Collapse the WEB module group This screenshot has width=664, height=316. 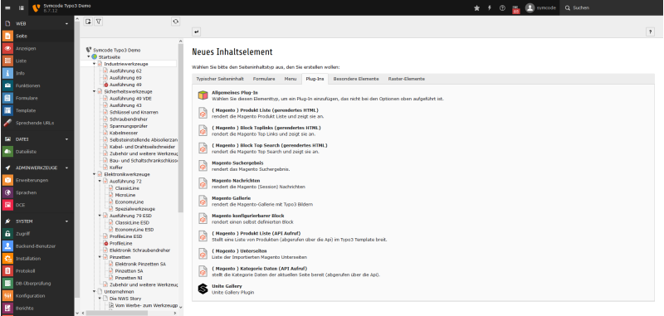pos(67,24)
